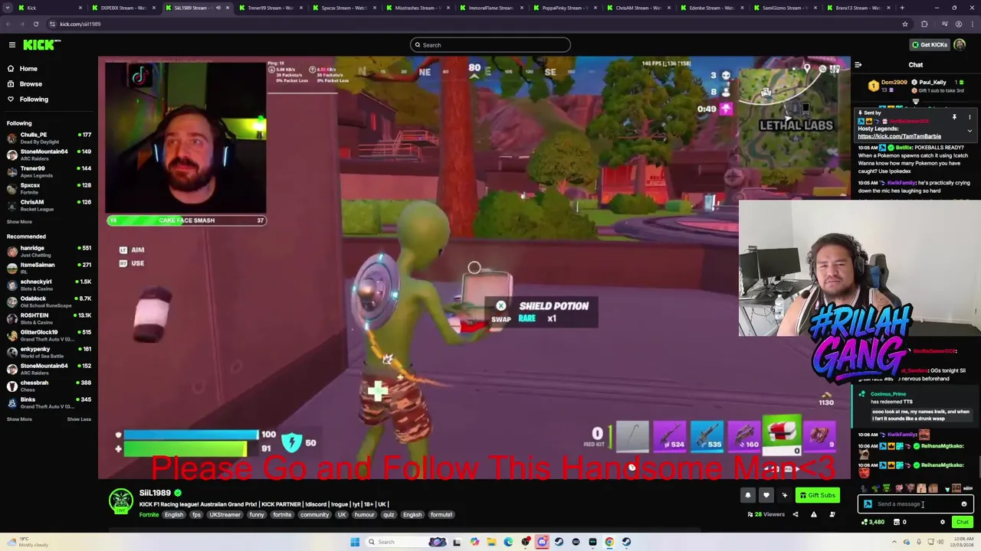This screenshot has height=551, width=981.
Task: Open recommended channel enkypenky
Action: (48, 352)
